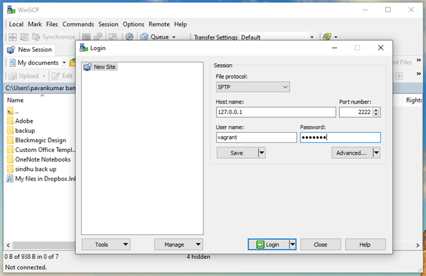Image resolution: width=426 pixels, height=276 pixels.
Task: Minimize the Login dialog
Action: [335, 48]
